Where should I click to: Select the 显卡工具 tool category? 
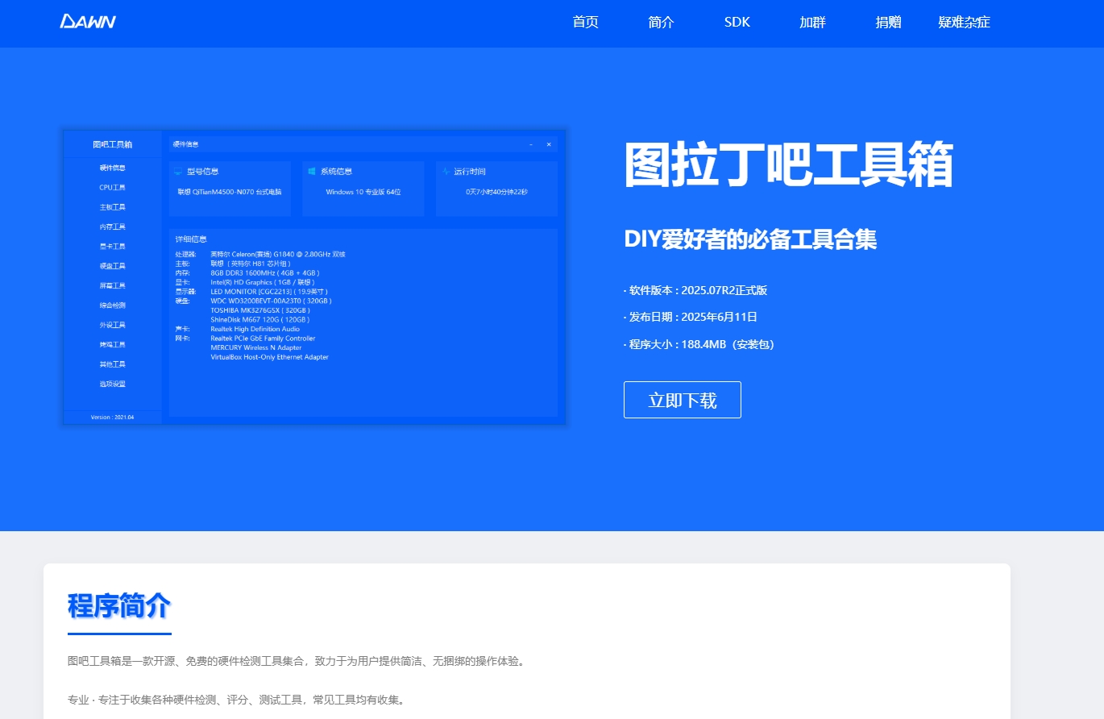[113, 246]
